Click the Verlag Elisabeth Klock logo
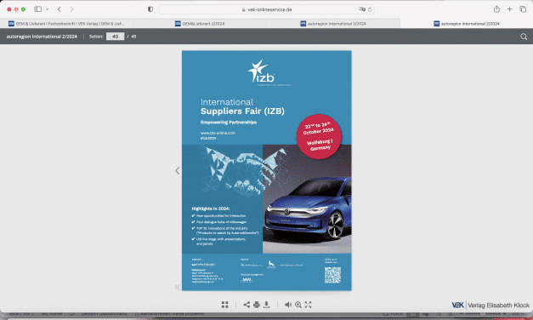 click(490, 305)
